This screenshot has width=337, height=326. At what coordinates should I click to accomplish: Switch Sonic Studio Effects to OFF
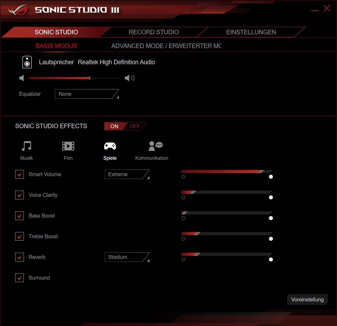pos(135,126)
